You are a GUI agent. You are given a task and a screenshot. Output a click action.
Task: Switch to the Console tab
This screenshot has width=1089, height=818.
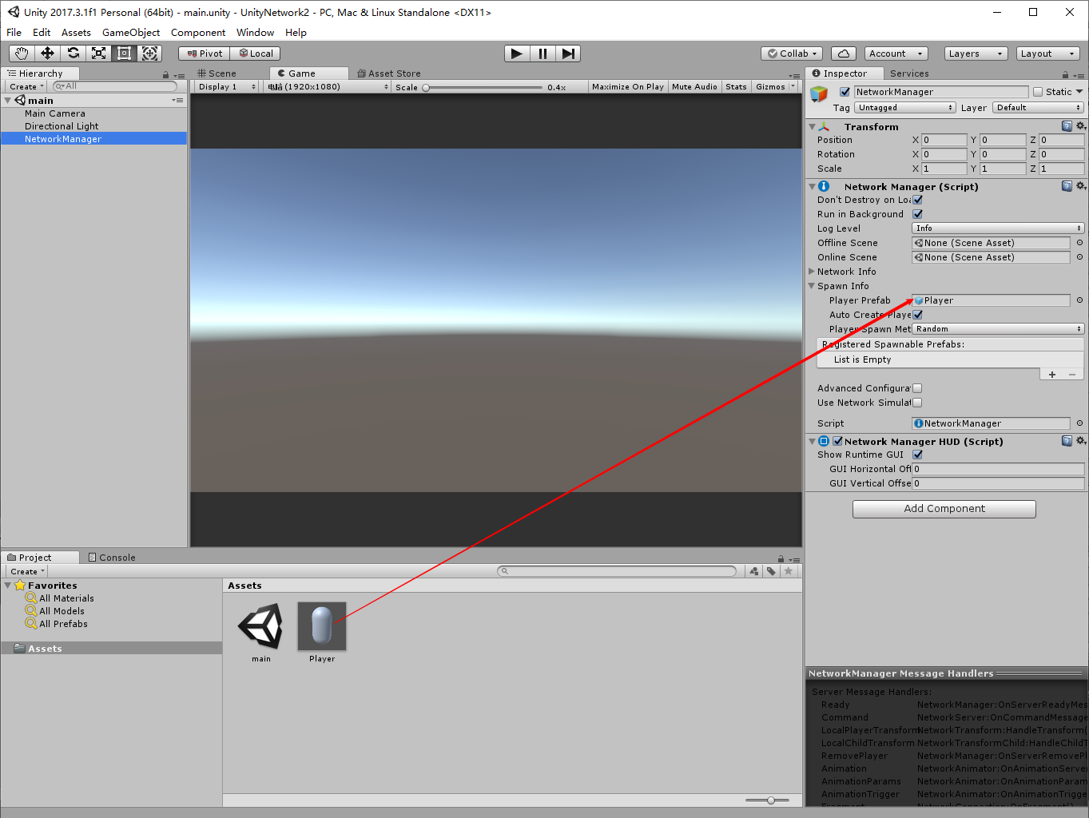(112, 558)
